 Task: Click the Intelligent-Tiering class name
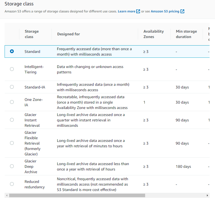click(x=34, y=69)
